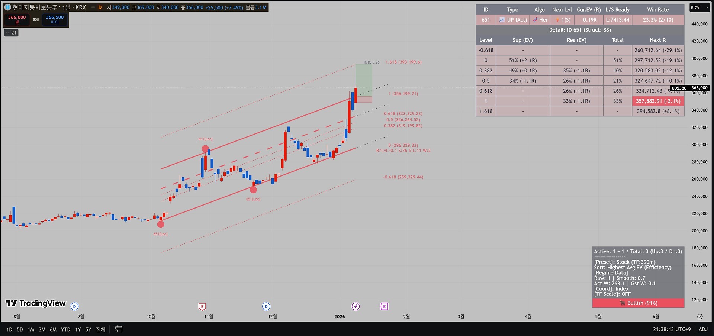Viewport: 714px width, 336px height.
Task: Click the 366,000 sell button
Action: click(17, 20)
